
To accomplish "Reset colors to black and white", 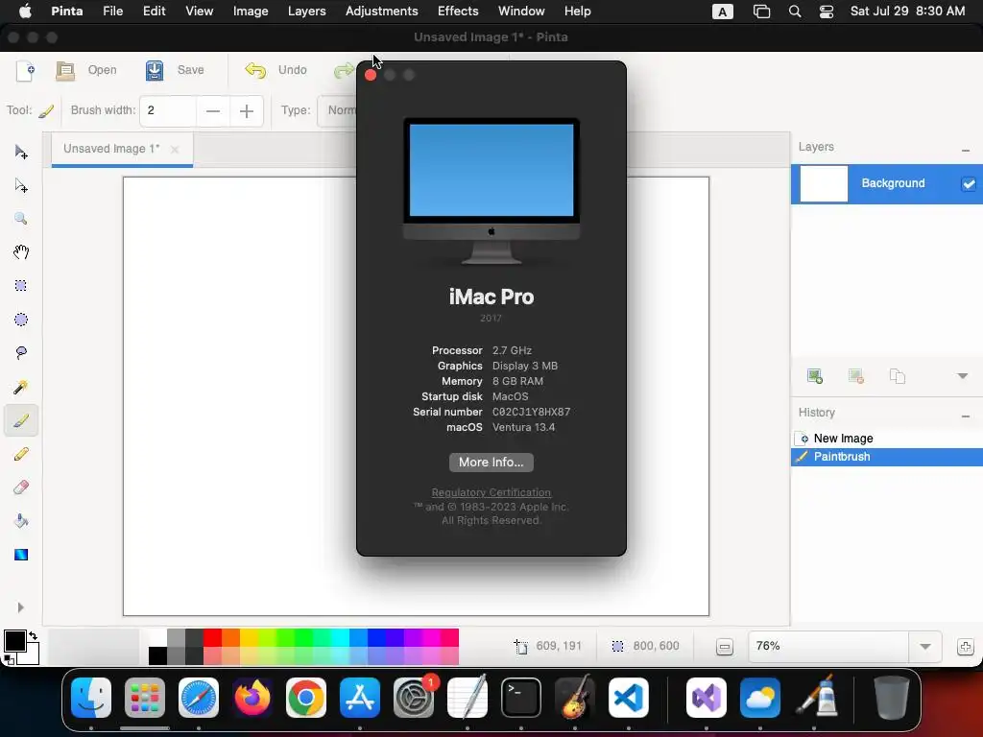I will [9, 659].
